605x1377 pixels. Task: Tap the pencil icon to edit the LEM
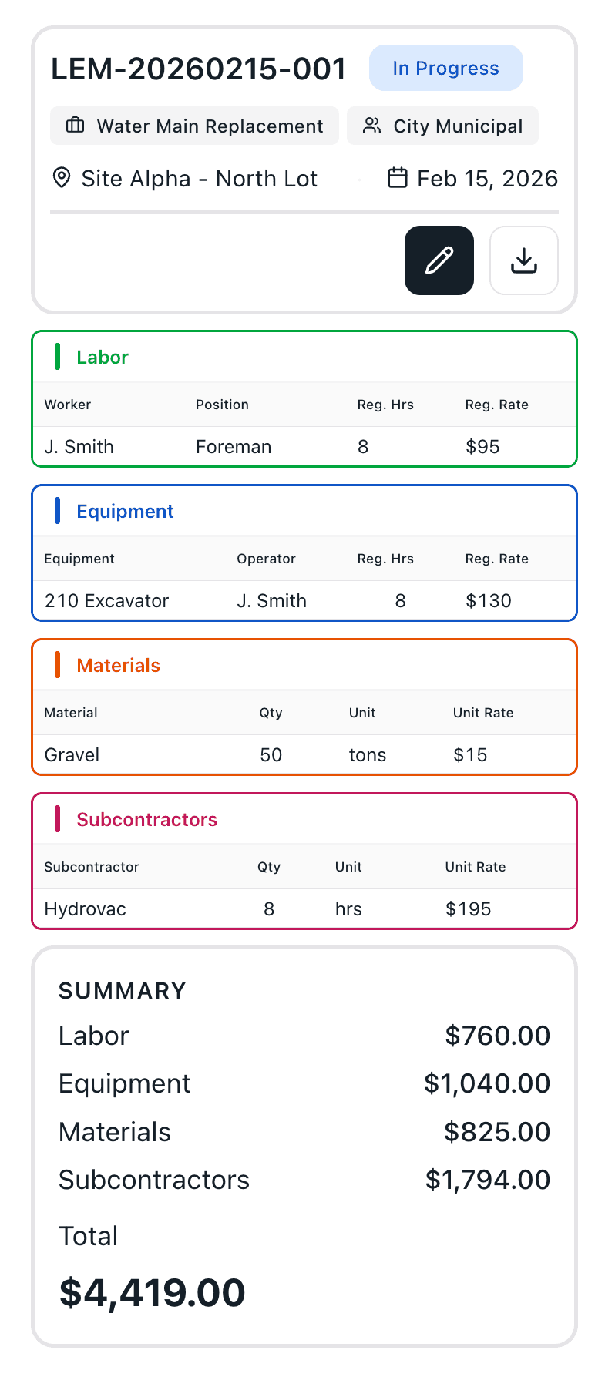coord(439,260)
